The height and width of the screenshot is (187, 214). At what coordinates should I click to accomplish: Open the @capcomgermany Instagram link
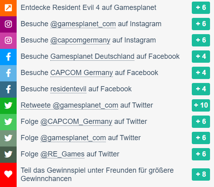80,40
